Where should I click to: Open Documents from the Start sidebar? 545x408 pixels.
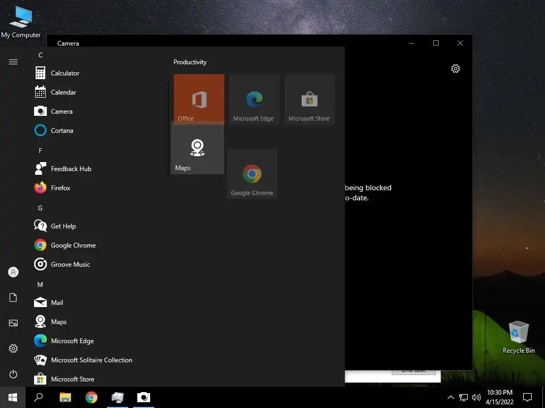point(13,297)
